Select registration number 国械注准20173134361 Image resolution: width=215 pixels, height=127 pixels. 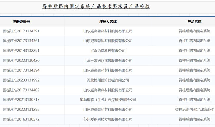pyautogui.click(x=21, y=41)
